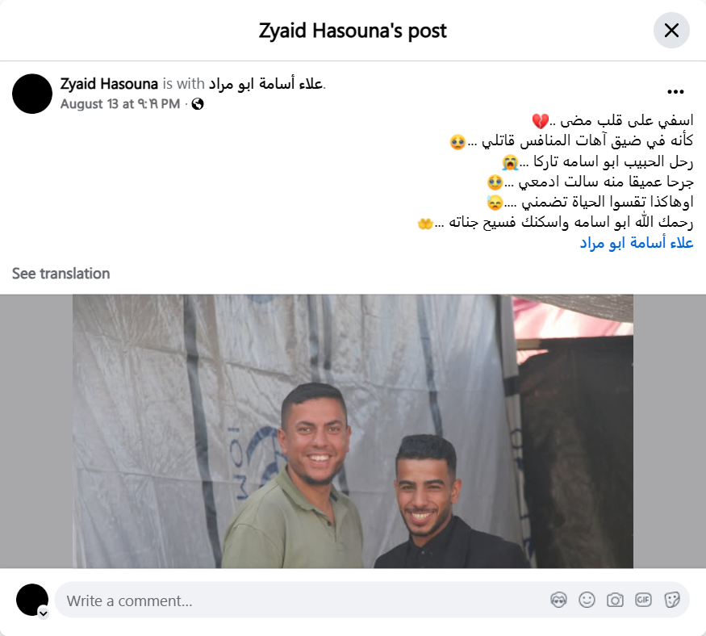The image size is (706, 636).
Task: Click the public audience globe icon
Action: pos(198,104)
